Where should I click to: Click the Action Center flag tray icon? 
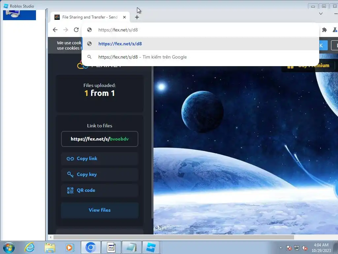coord(289,248)
